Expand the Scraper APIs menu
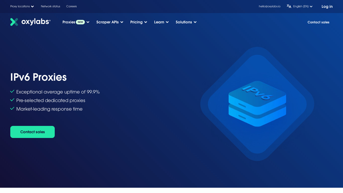Image resolution: width=343 pixels, height=193 pixels. [110, 22]
